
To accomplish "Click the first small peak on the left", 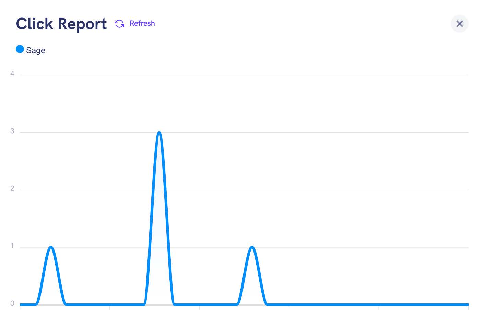I will (x=51, y=247).
